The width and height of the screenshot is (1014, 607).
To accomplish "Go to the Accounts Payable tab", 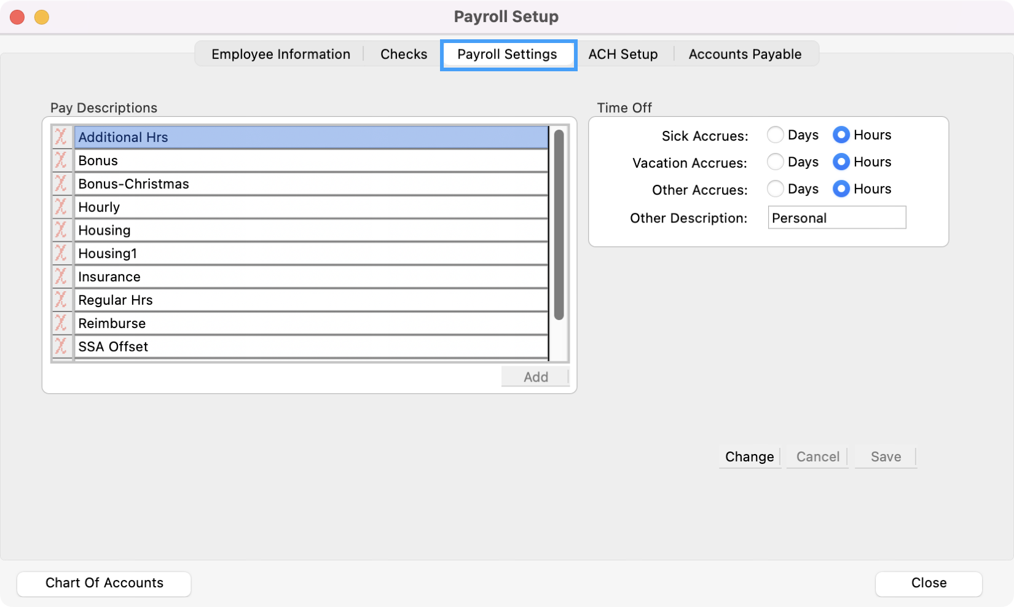I will click(x=744, y=54).
